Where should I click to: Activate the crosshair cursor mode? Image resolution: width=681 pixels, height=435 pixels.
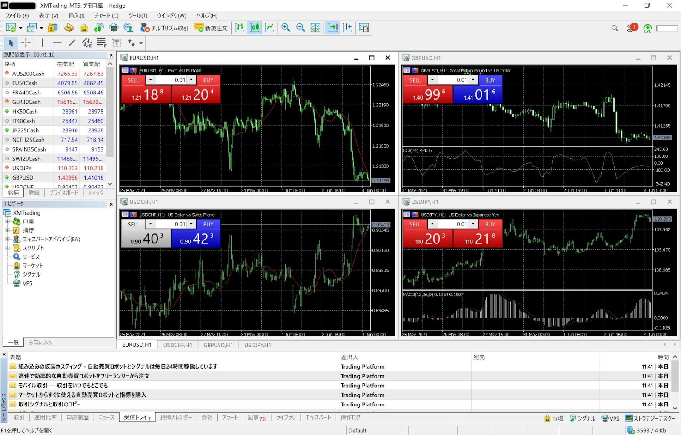26,43
